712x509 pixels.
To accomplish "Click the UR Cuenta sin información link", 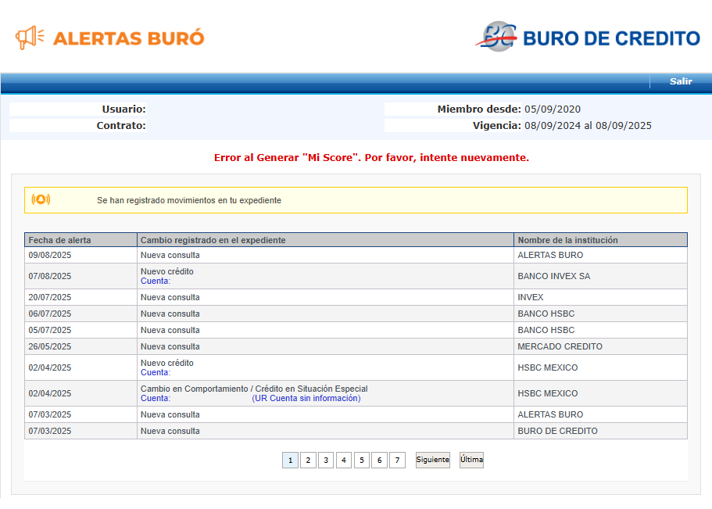I will (x=306, y=398).
